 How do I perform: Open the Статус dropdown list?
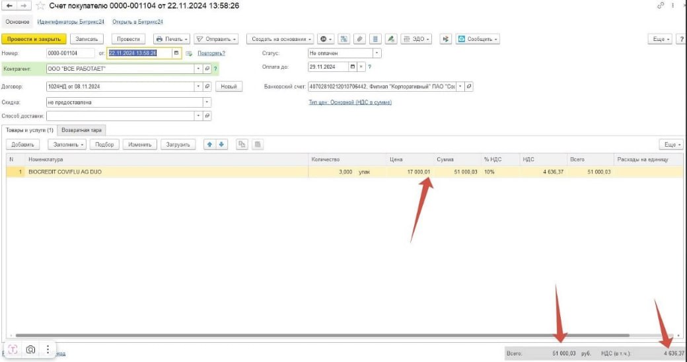coord(377,53)
